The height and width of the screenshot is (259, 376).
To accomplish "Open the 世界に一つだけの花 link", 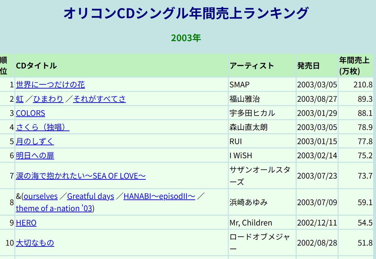I will 50,84.
